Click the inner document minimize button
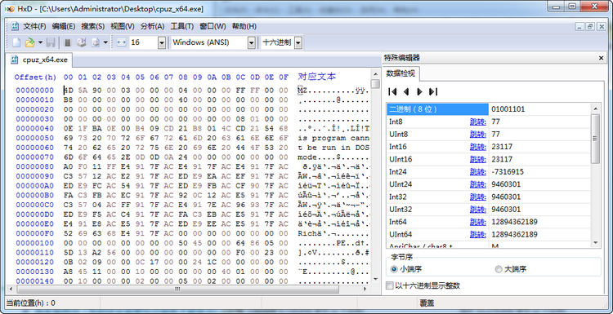Image resolution: width=613 pixels, height=314 pixels. pos(579,27)
